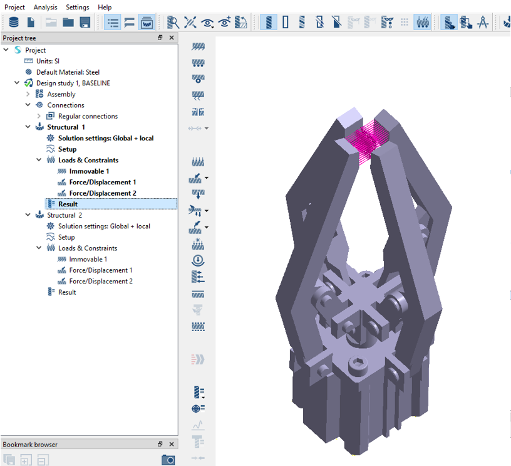Click the save (floppy disk) icon
511x466 pixels.
[85, 23]
